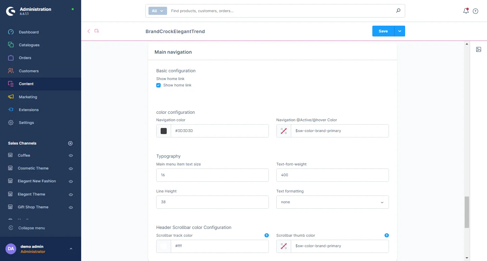Click the search magnifier icon
487x261 pixels.
tap(398, 11)
